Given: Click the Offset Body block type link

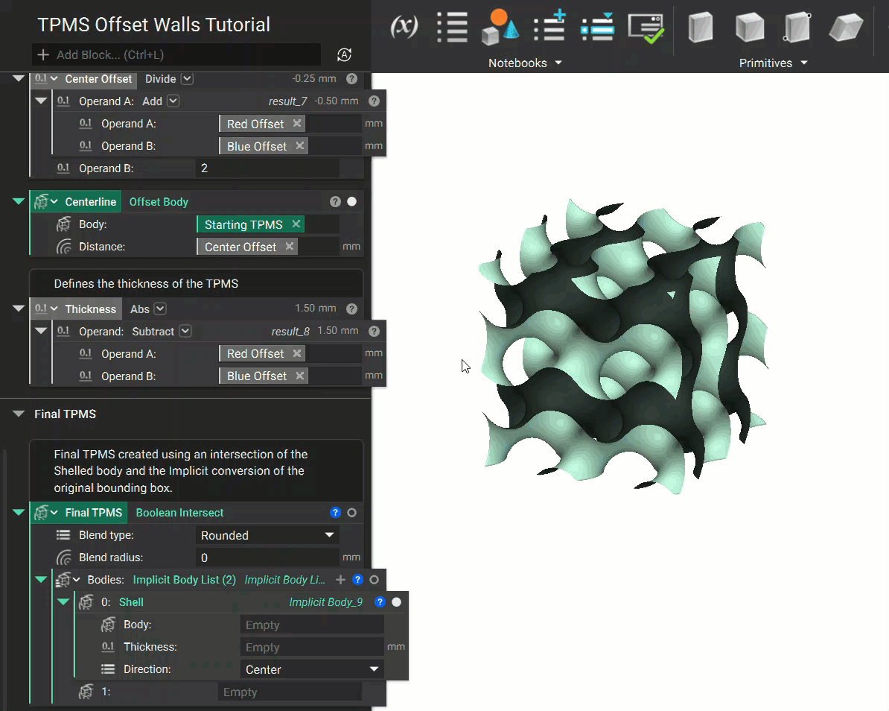Looking at the screenshot, I should click(x=159, y=202).
